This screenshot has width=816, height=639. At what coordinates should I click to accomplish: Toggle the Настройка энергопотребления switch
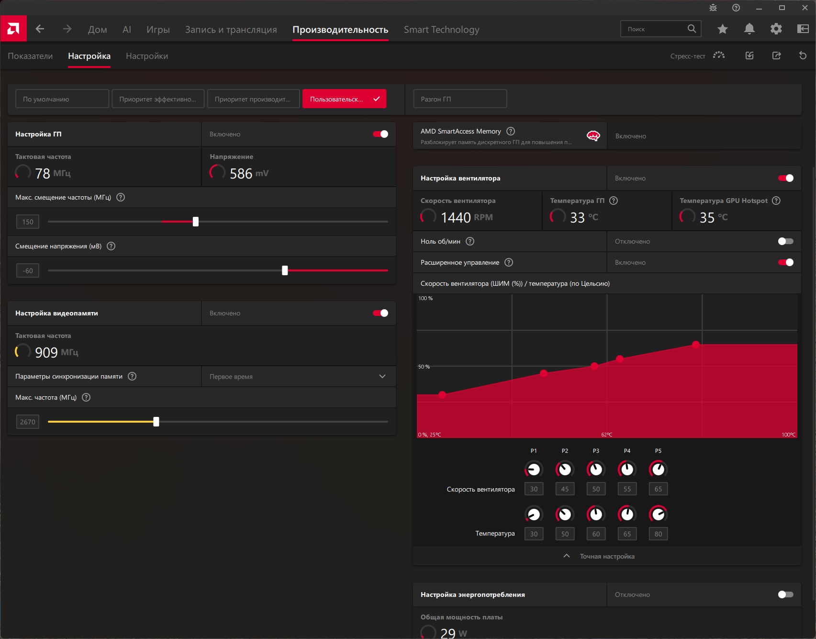[786, 594]
